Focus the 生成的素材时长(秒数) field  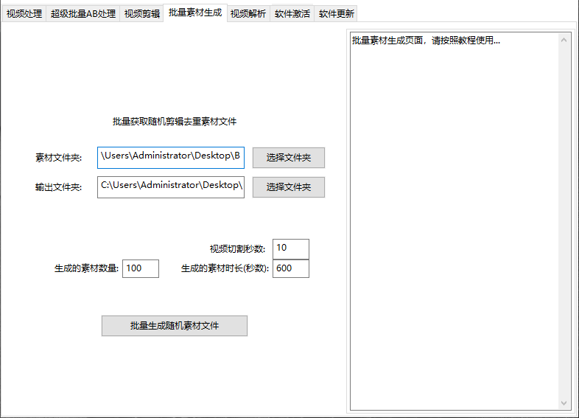291,268
